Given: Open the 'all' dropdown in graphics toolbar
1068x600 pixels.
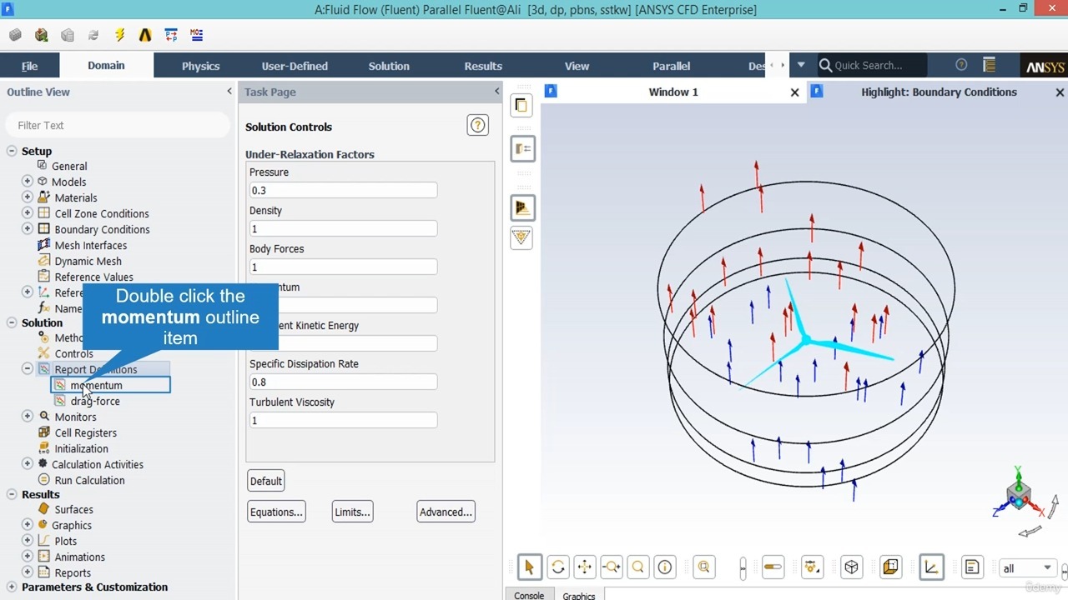Looking at the screenshot, I should [1027, 568].
